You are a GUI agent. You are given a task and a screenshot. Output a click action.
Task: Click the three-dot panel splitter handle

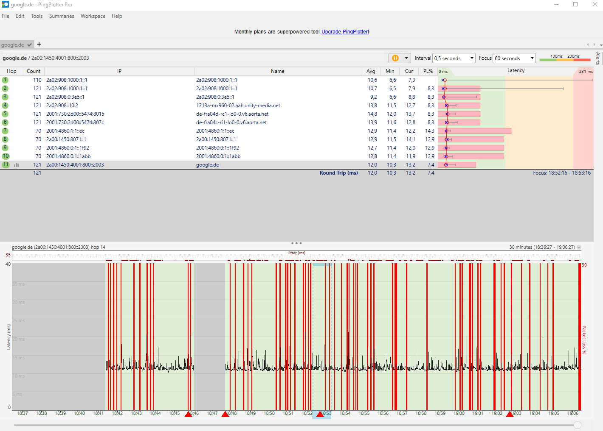pos(296,243)
